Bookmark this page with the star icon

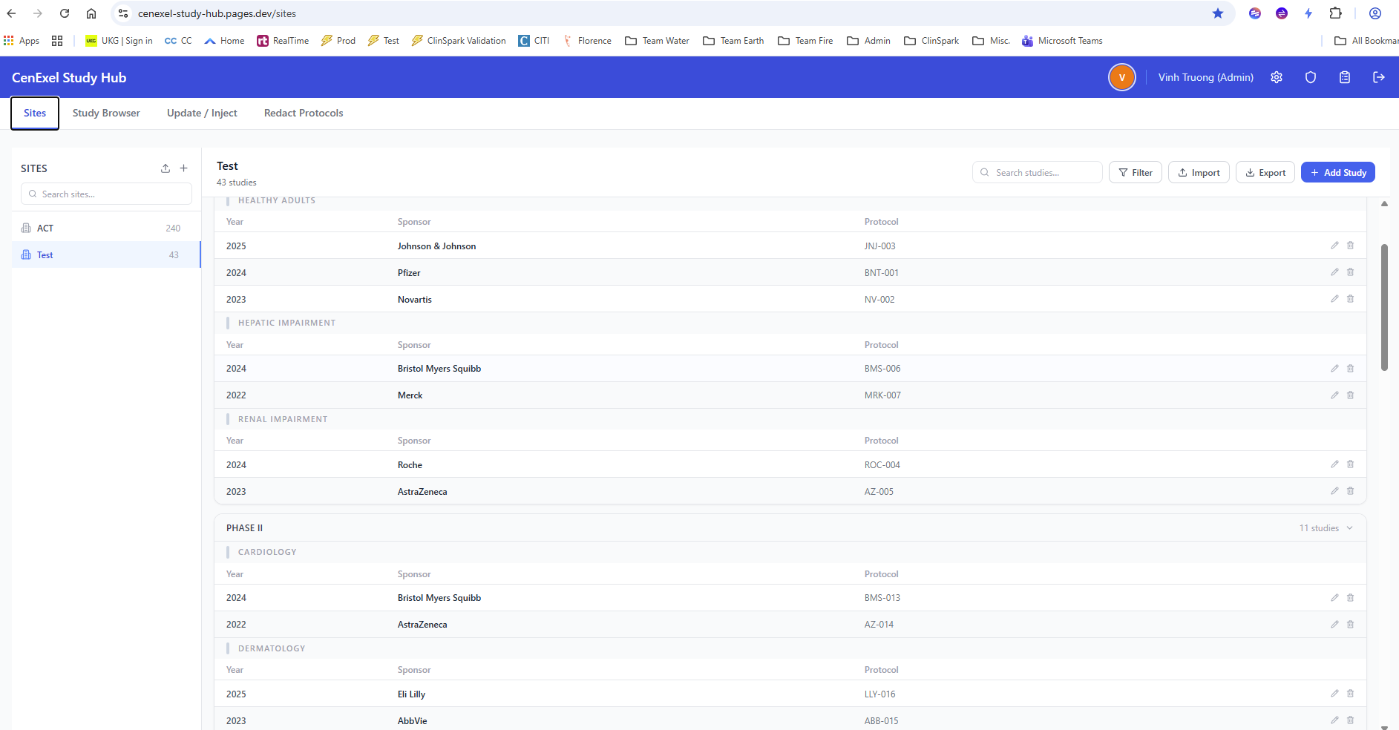pyautogui.click(x=1218, y=13)
